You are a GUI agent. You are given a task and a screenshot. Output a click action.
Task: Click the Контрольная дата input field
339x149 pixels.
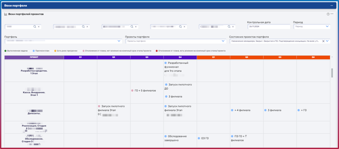point(268,27)
